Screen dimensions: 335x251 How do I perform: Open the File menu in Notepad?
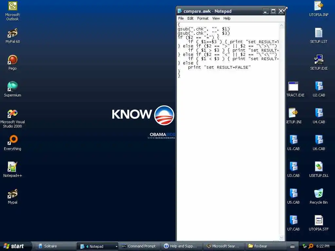point(181,18)
